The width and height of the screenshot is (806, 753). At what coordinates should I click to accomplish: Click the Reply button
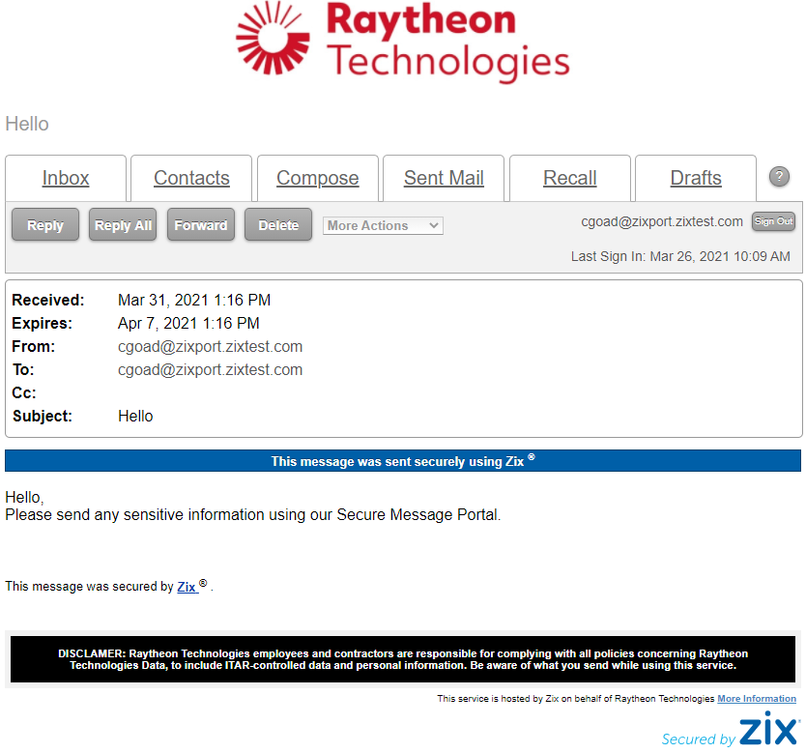(x=45, y=224)
